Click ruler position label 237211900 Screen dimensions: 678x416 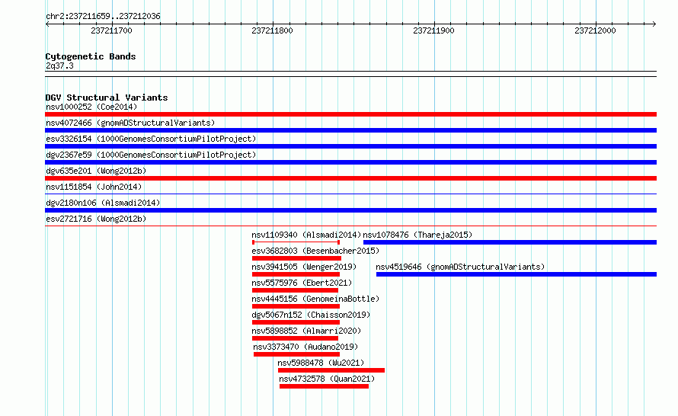tap(433, 30)
